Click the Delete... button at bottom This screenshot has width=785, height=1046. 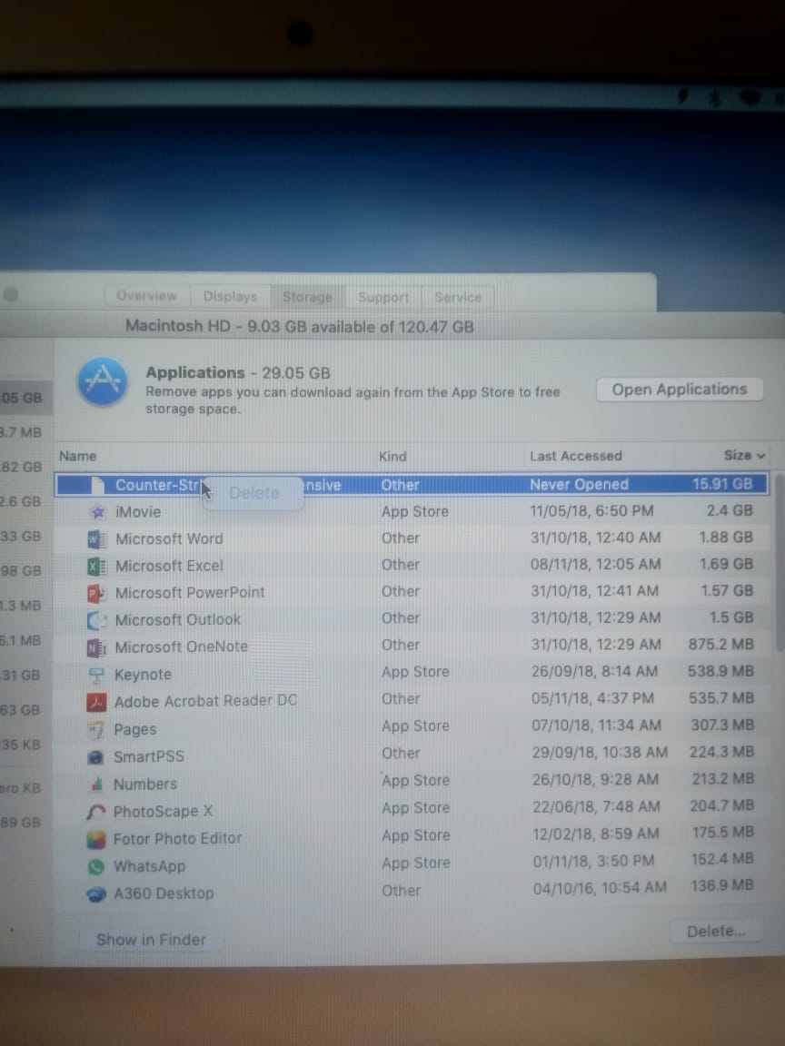point(716,932)
